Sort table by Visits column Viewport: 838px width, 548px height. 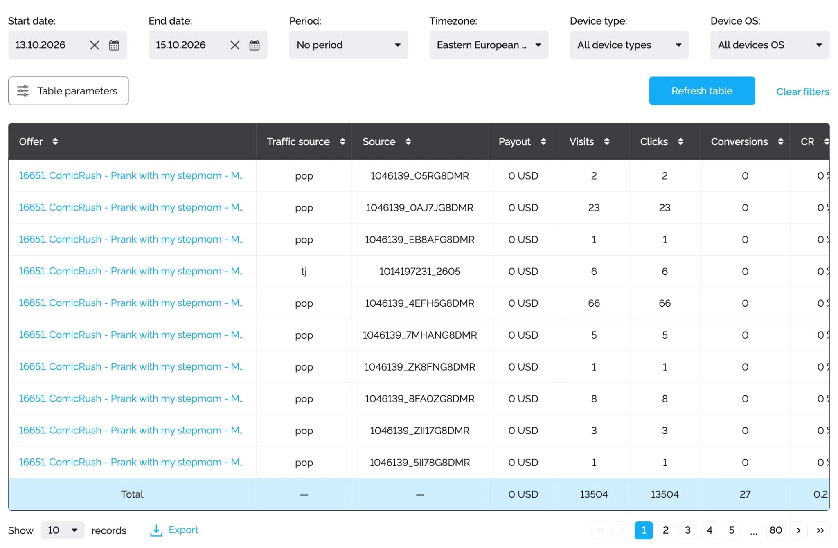point(607,141)
